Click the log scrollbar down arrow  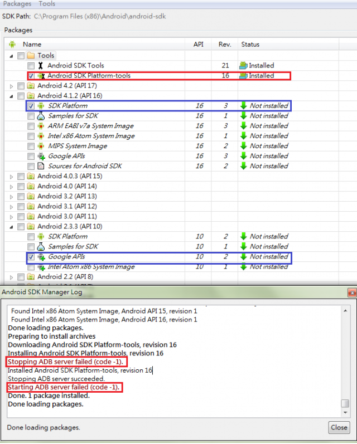(x=345, y=413)
